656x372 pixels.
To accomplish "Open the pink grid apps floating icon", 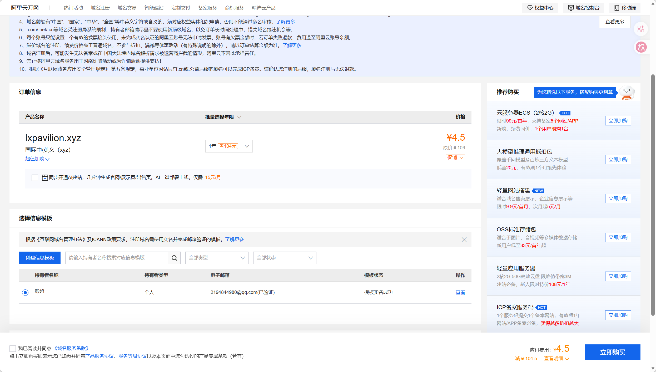I will point(641,29).
